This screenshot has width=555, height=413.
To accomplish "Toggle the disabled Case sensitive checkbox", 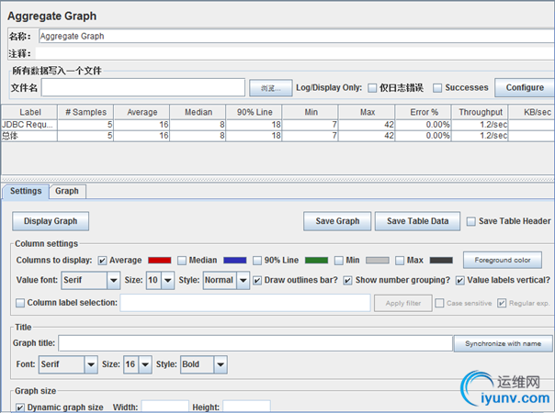I will [x=439, y=303].
